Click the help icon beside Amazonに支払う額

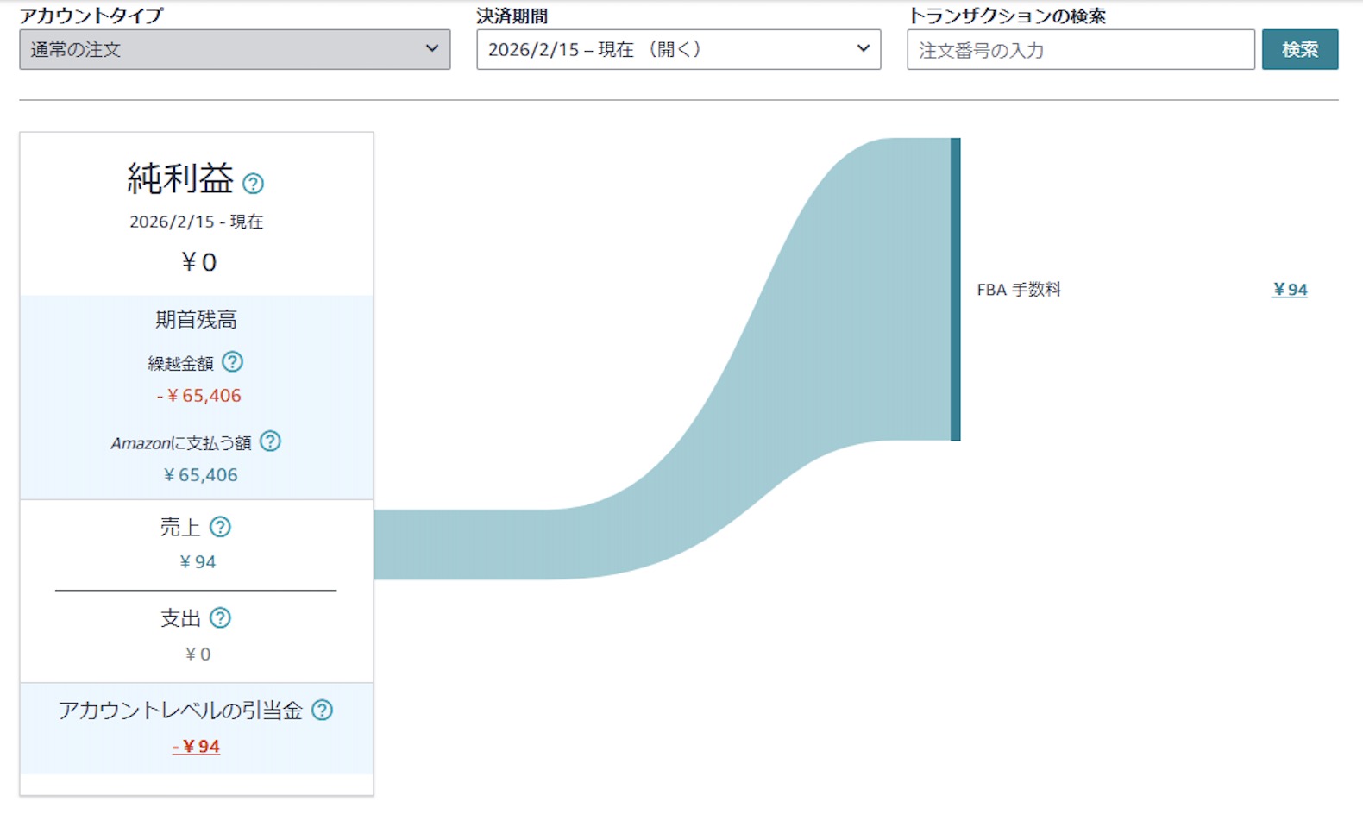tap(270, 441)
